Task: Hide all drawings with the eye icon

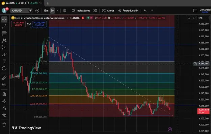Action: click(4, 115)
